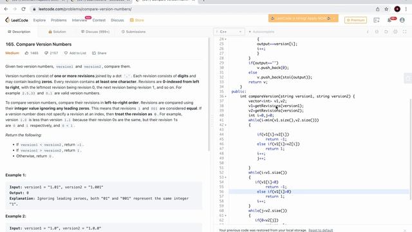This screenshot has height=232, width=412.
Task: Click 'Return the following:' text
Action: pyautogui.click(x=23, y=135)
